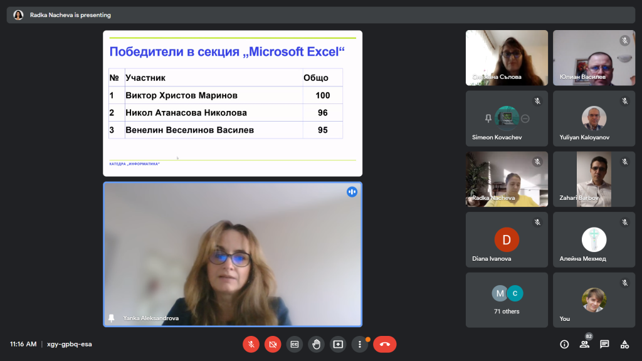Viewport: 642px width, 361px height.
Task: Show participants list with 82 badge
Action: click(x=585, y=344)
